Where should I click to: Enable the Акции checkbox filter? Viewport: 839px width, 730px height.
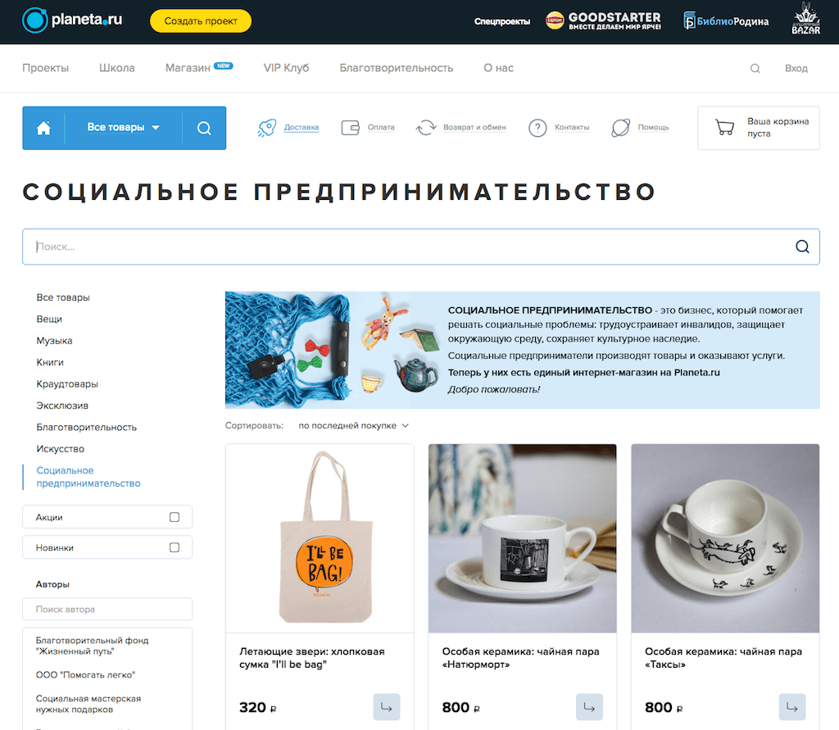coord(175,517)
